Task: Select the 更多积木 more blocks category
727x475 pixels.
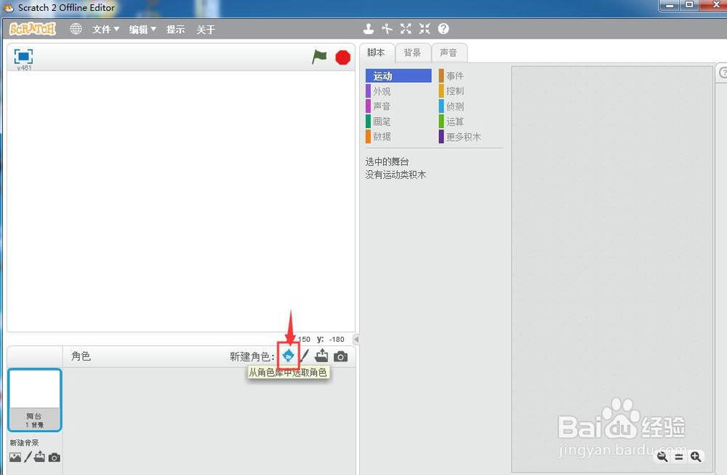Action: coord(470,136)
